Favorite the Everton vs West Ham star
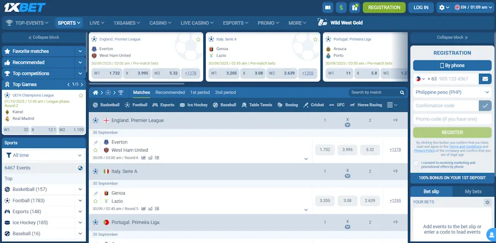 point(95,150)
